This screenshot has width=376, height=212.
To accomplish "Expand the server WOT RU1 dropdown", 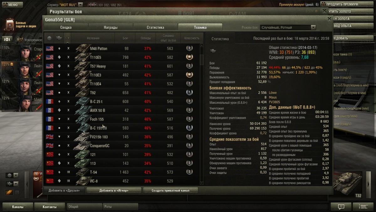I will pos(80,5).
